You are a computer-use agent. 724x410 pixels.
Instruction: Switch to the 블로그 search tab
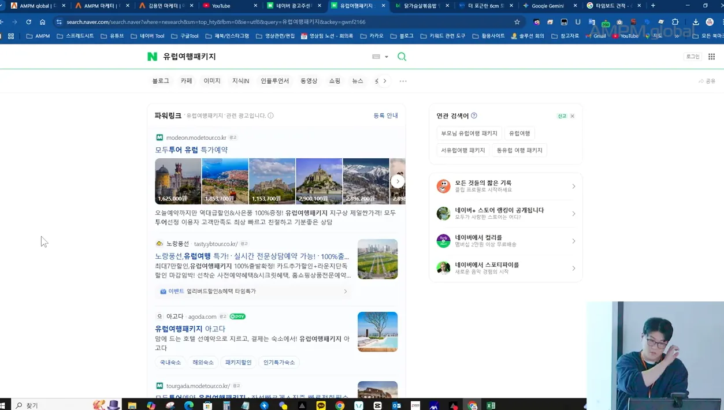[161, 81]
